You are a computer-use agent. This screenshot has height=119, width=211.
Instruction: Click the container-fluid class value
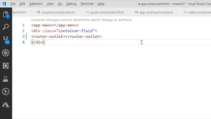(75, 31)
